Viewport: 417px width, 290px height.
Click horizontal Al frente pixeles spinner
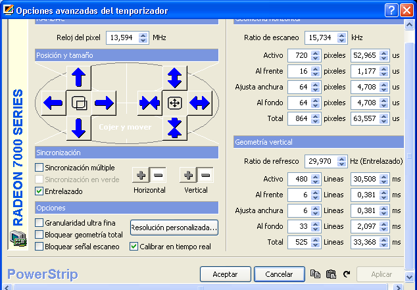coord(316,71)
